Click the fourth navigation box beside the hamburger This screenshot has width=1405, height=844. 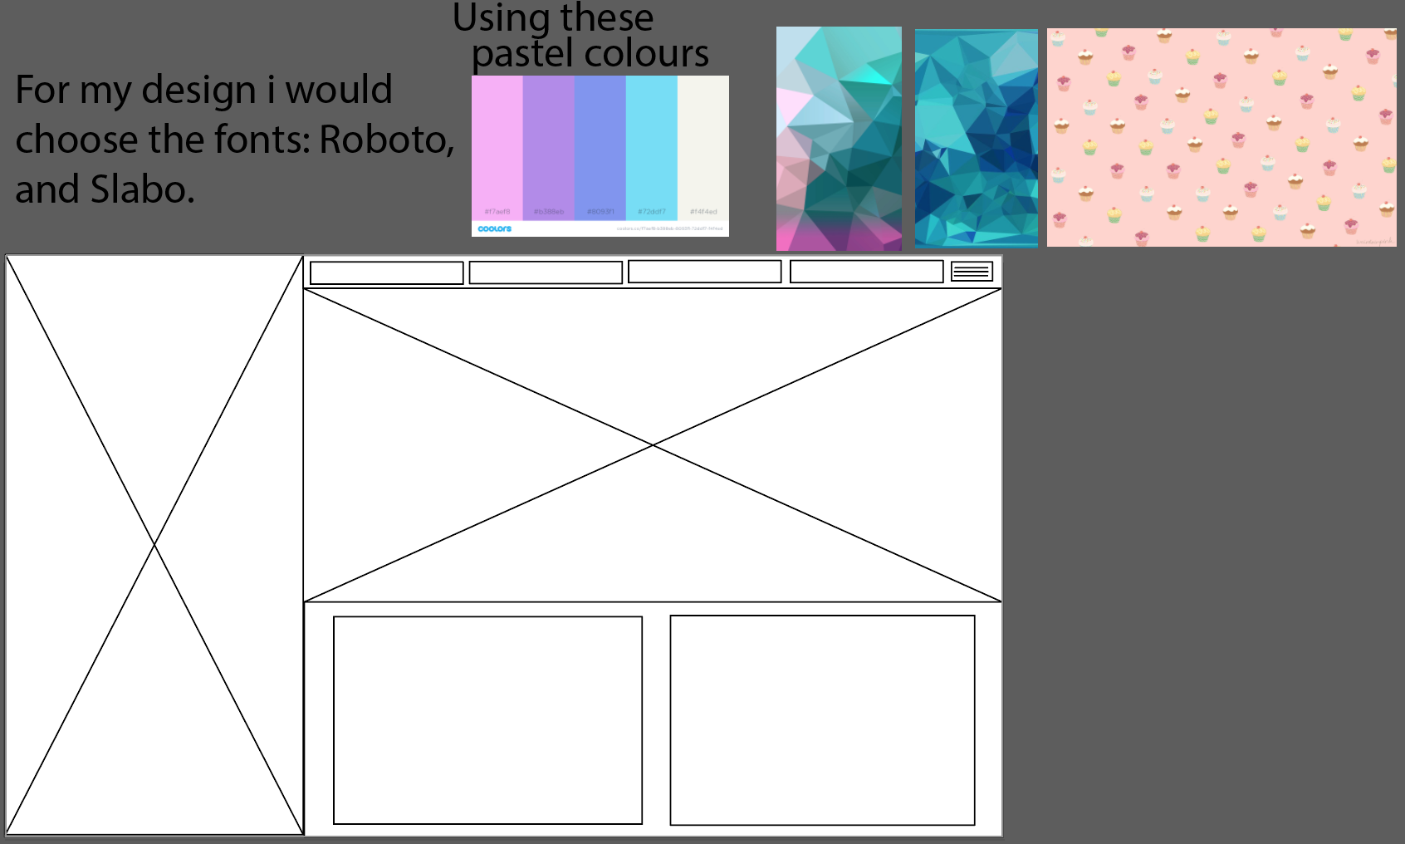click(x=867, y=272)
